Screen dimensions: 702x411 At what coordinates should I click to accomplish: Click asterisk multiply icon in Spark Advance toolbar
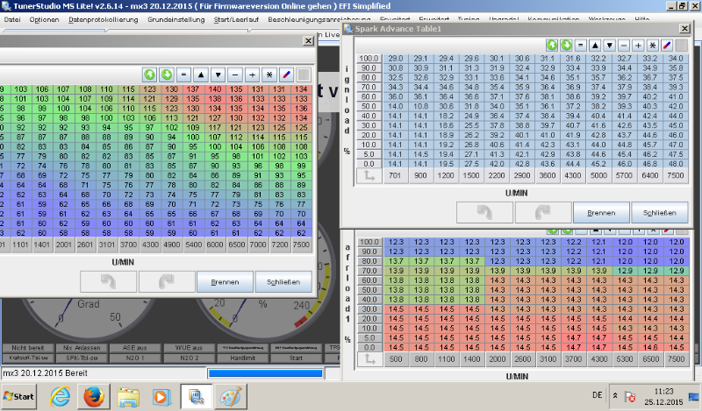(x=652, y=44)
